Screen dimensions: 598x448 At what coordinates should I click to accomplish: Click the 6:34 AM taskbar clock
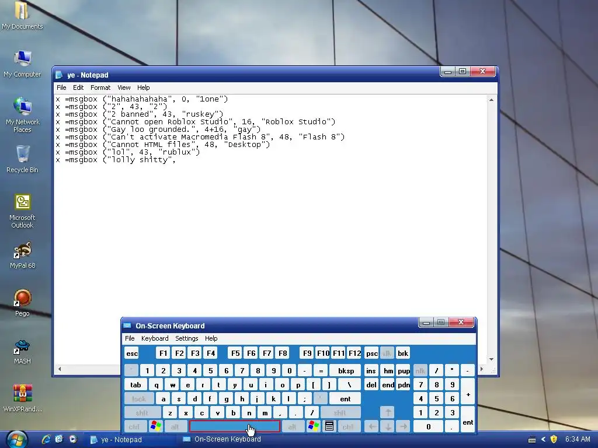point(578,439)
